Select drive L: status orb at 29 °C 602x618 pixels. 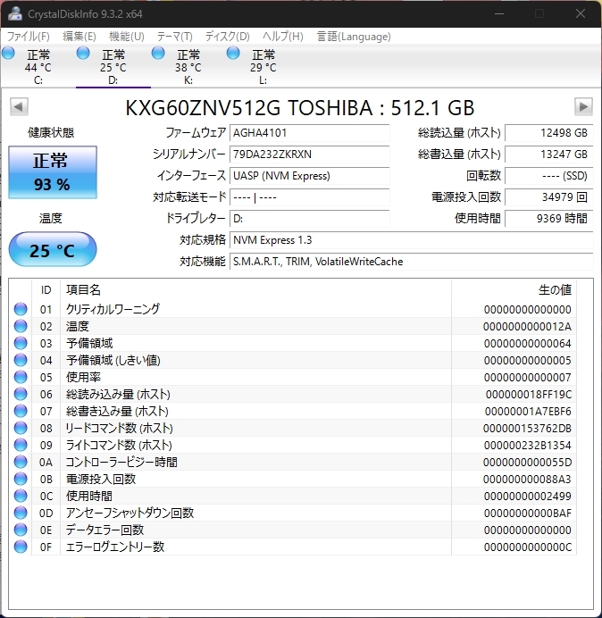click(233, 54)
